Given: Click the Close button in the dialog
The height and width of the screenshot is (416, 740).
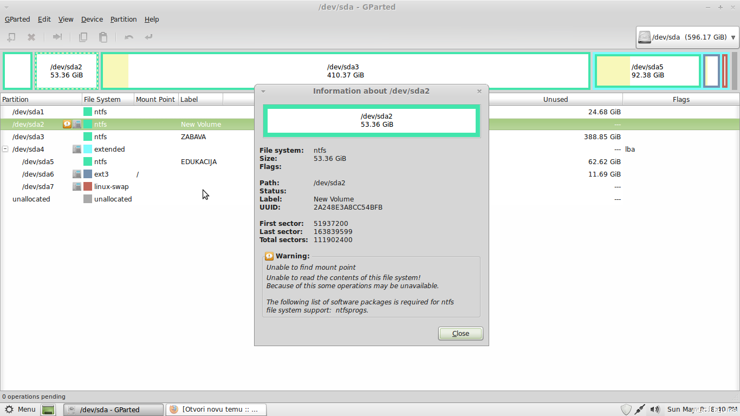Looking at the screenshot, I should [x=460, y=334].
